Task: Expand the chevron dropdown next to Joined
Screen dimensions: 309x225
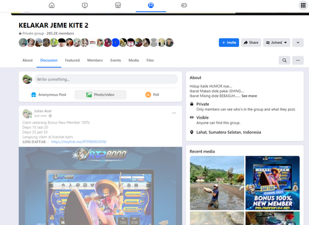Action: [x=298, y=43]
